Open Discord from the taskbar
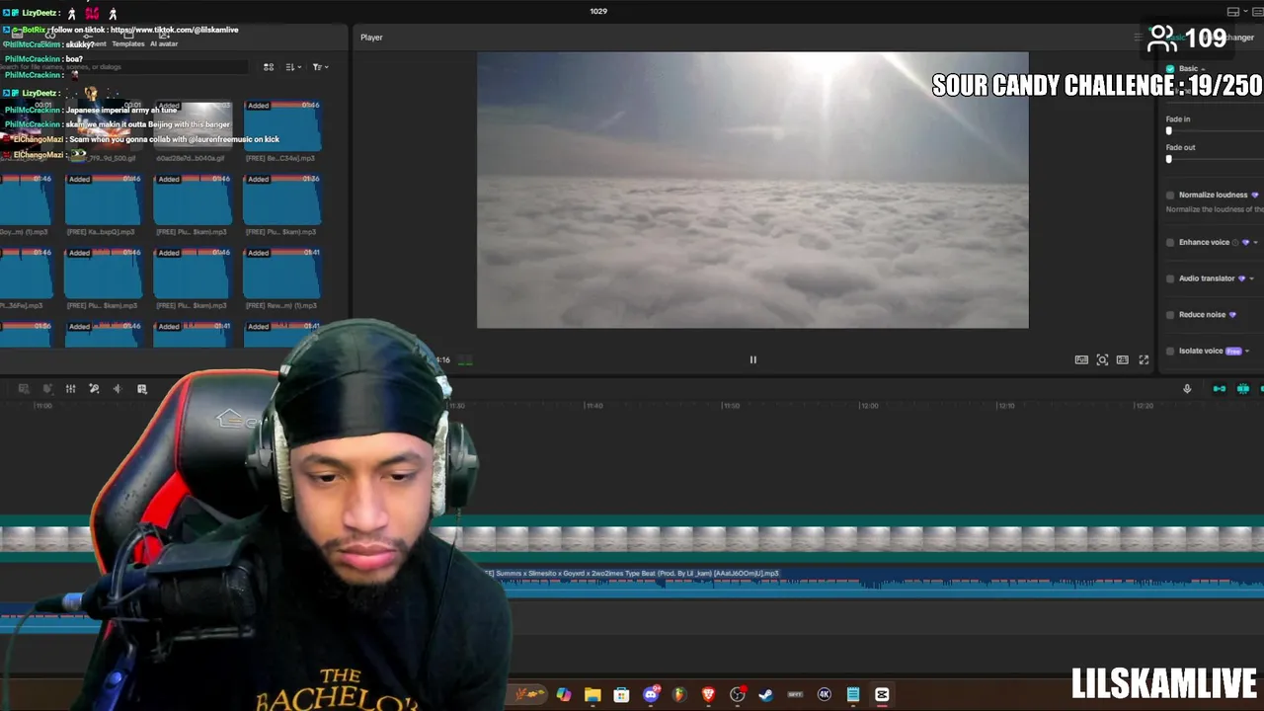 tap(650, 695)
